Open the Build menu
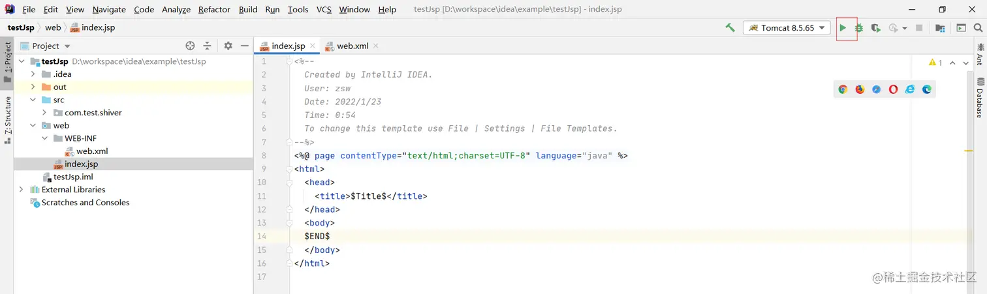The image size is (987, 294). pyautogui.click(x=248, y=9)
